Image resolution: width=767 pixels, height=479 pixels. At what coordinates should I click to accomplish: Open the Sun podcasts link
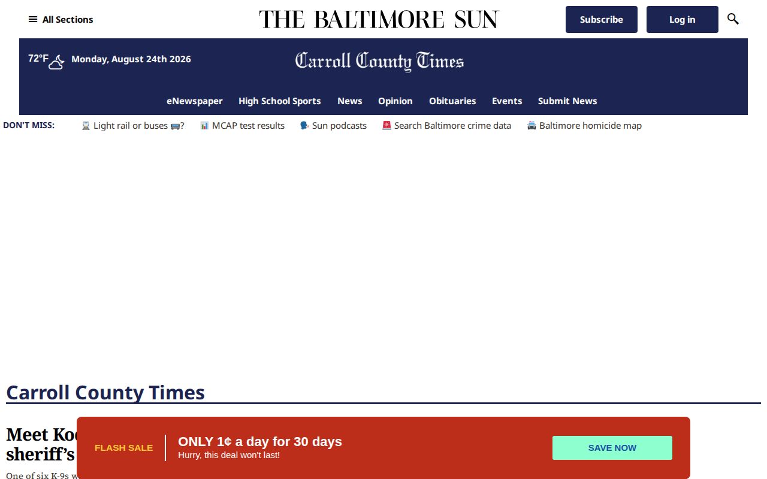pyautogui.click(x=333, y=126)
